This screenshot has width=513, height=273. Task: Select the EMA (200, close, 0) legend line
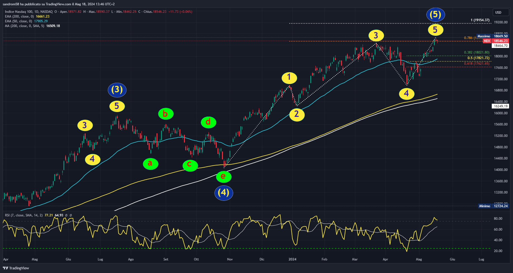27,16
